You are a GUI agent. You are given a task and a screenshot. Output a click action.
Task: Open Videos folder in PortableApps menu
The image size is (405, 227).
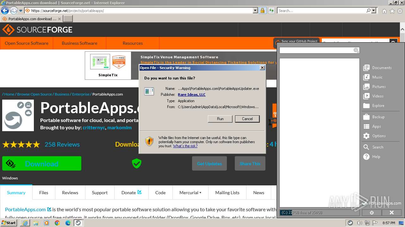[x=373, y=96]
